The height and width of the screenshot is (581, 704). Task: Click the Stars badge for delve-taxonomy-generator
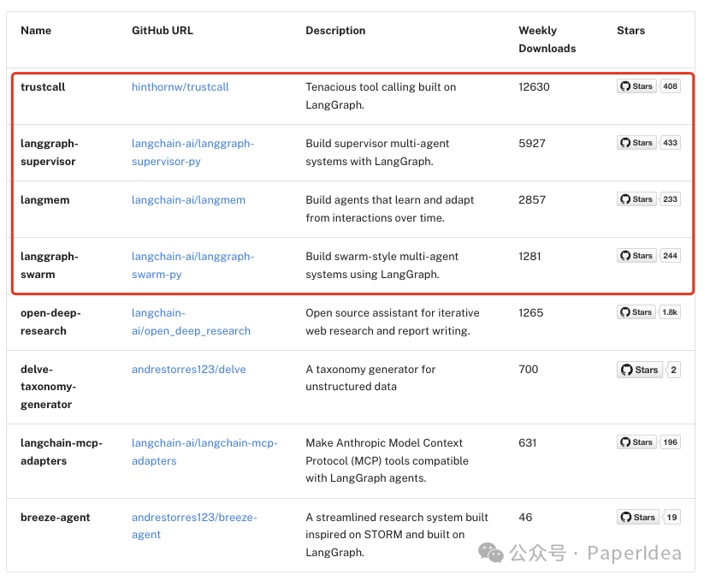pyautogui.click(x=640, y=370)
